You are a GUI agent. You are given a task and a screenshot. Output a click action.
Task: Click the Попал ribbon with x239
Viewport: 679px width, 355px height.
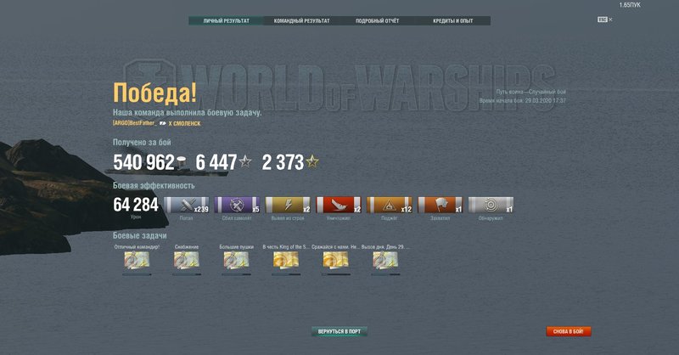(x=187, y=205)
